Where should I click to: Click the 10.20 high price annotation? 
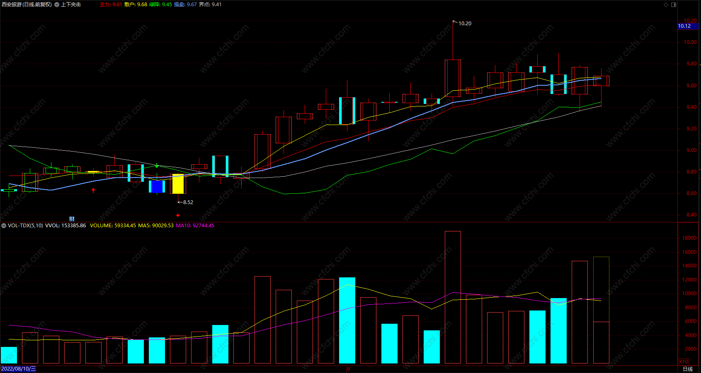click(465, 24)
